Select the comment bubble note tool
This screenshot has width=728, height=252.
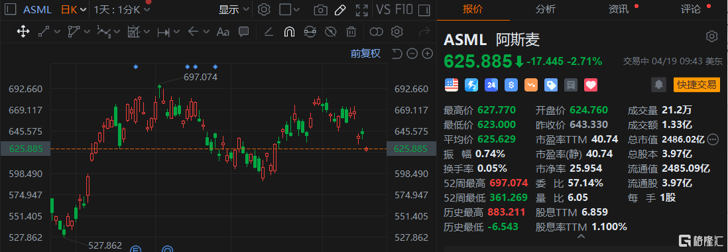pyautogui.click(x=243, y=32)
